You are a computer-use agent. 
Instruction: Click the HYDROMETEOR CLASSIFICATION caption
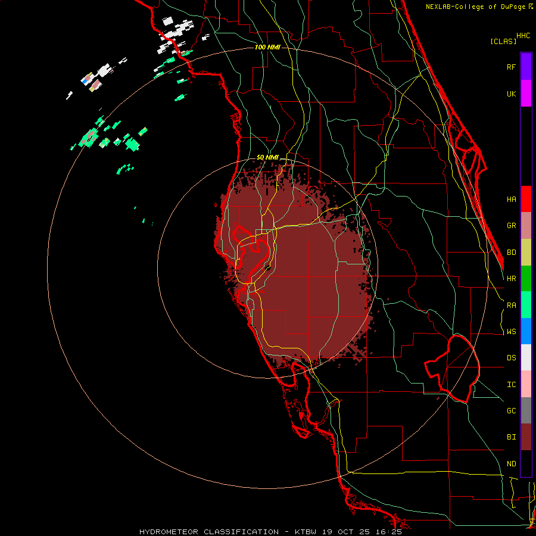[209, 532]
